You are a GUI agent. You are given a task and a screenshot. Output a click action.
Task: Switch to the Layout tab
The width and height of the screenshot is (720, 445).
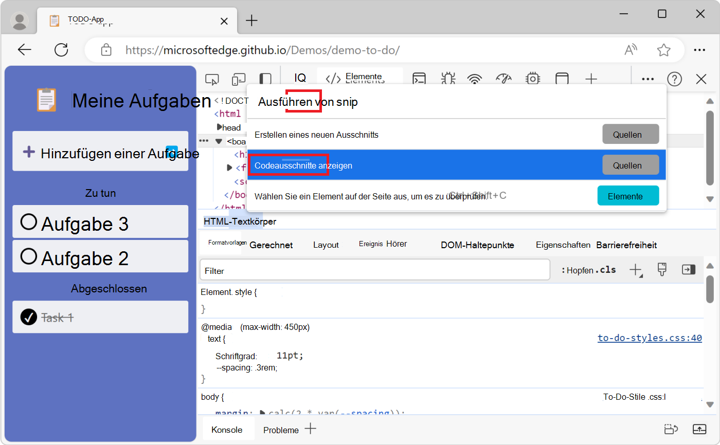(326, 245)
